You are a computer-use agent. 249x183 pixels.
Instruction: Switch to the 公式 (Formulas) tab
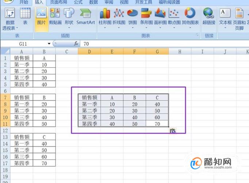(x=78, y=2)
